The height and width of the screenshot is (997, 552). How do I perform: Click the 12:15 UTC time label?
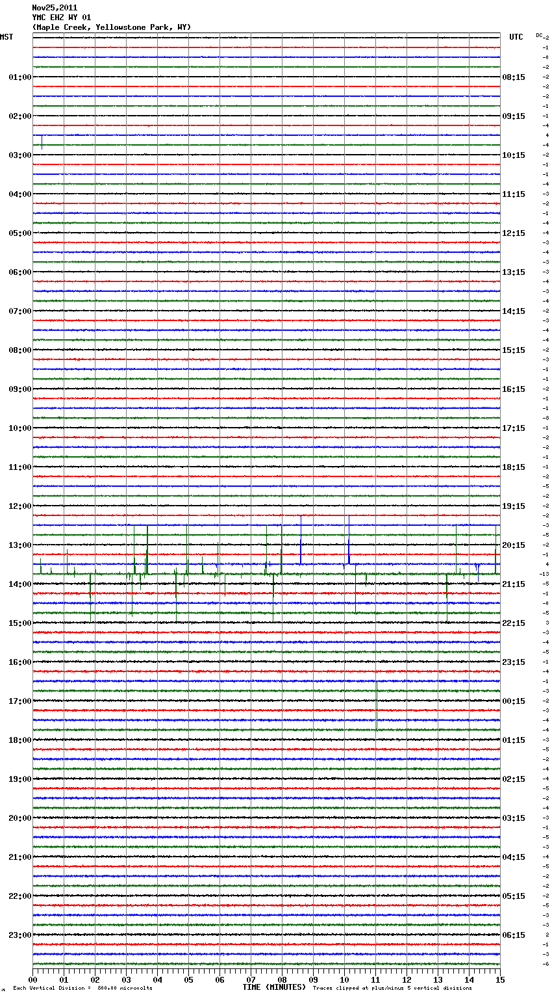[x=514, y=233]
